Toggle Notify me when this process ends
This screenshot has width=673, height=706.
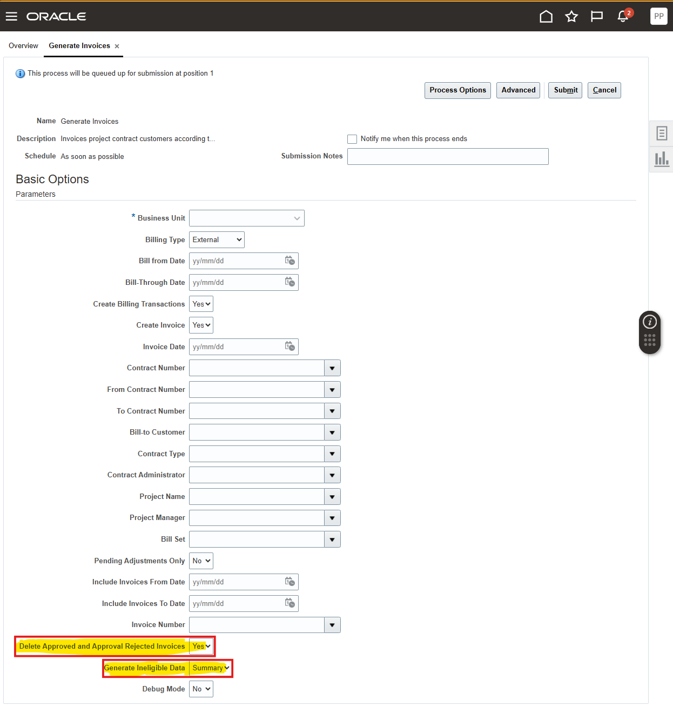pos(352,139)
